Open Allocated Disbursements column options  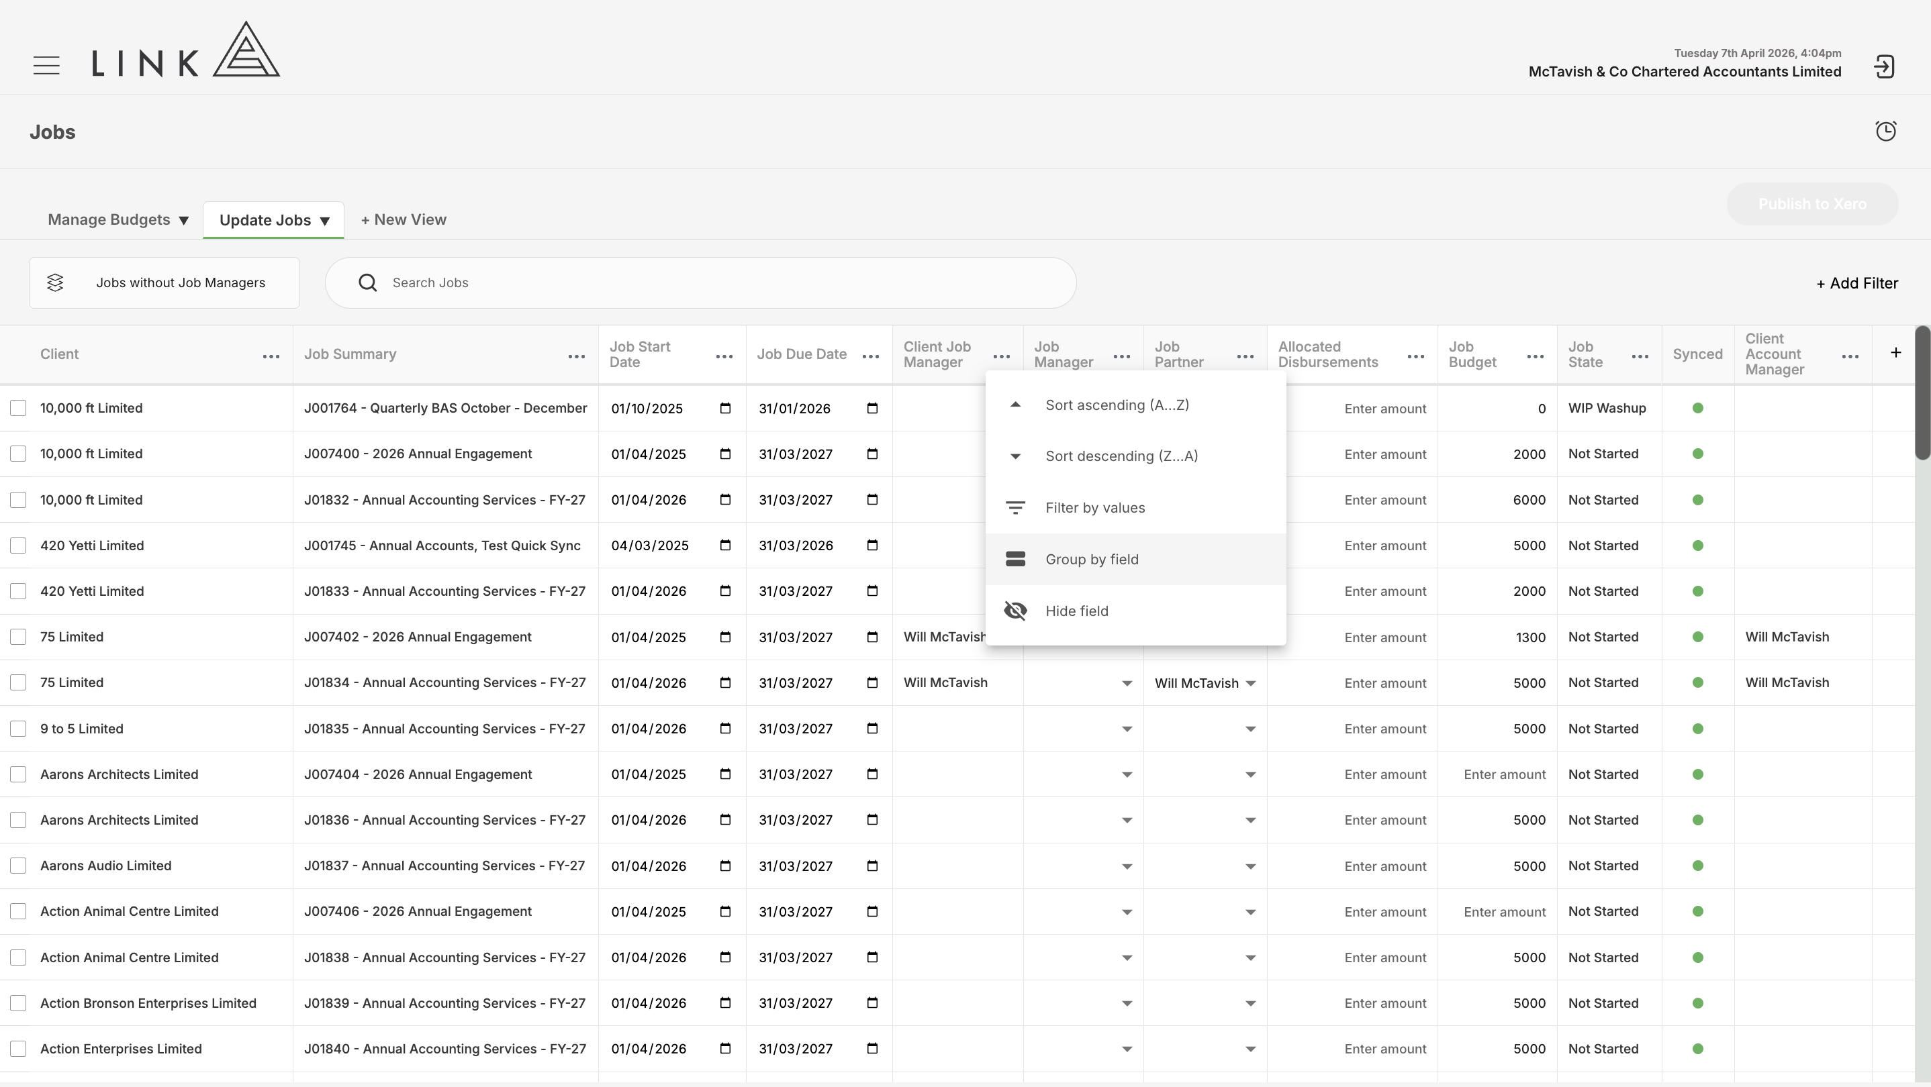(1416, 356)
